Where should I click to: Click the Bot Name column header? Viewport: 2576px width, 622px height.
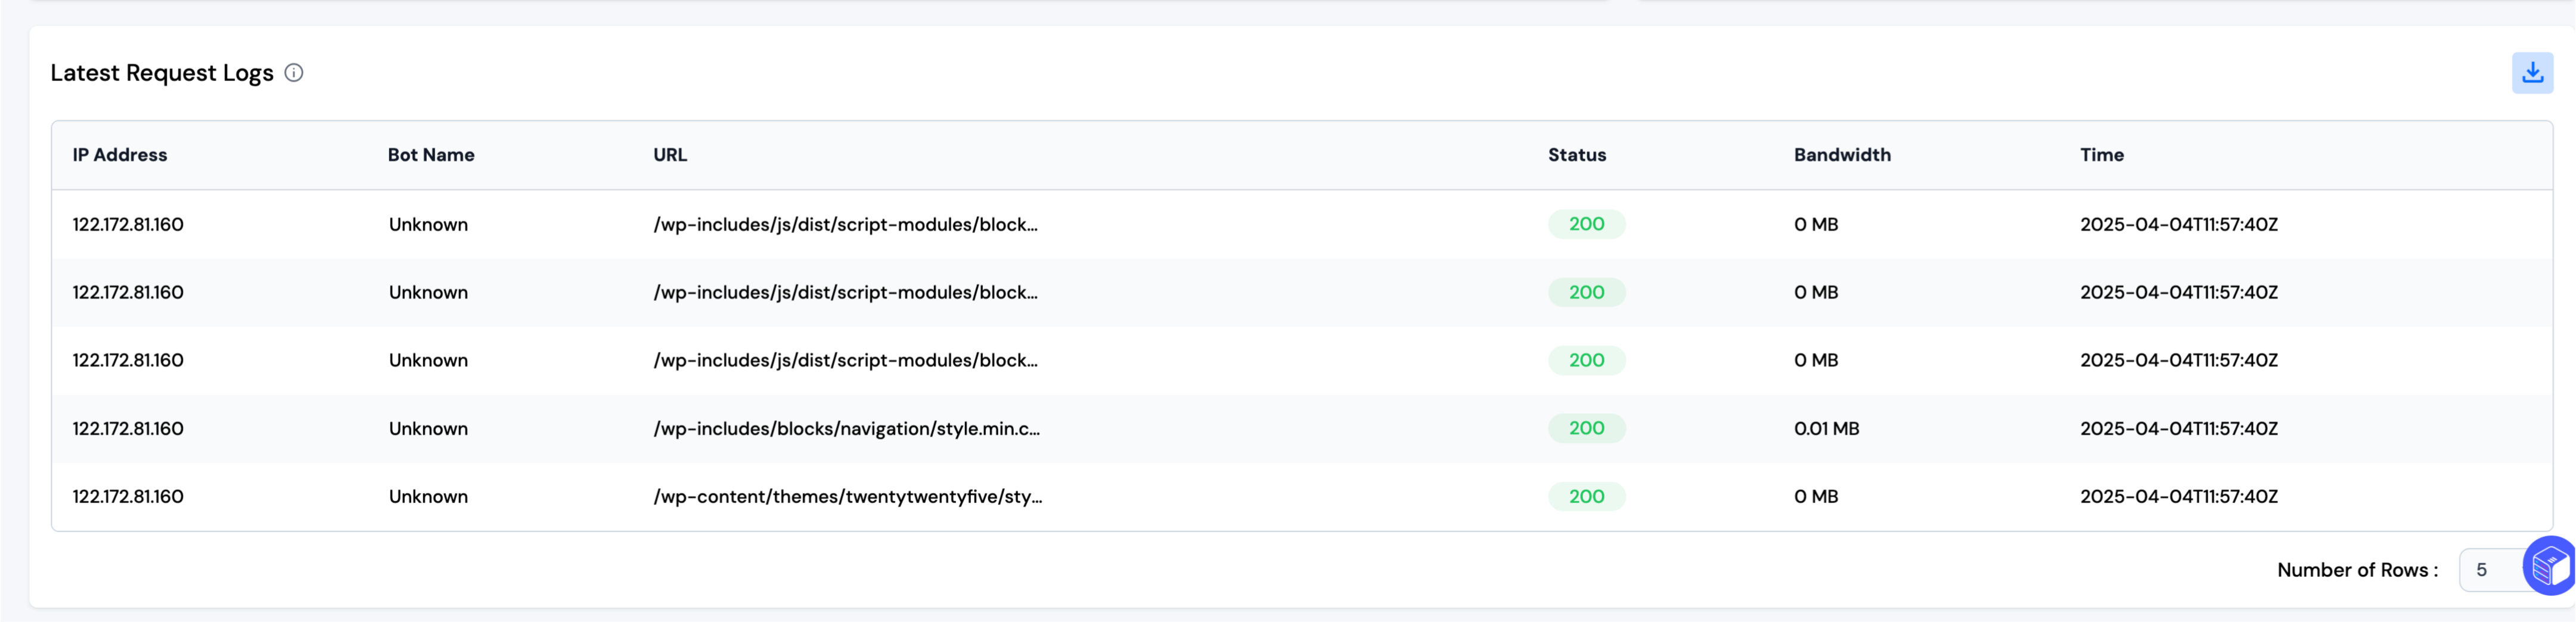pos(430,155)
